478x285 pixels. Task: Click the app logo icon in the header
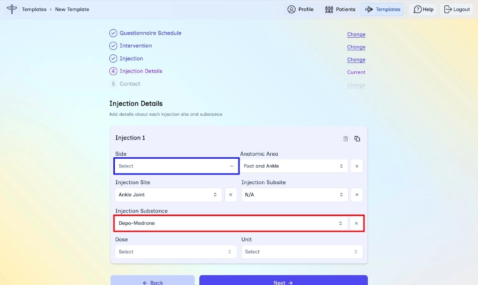[12, 9]
